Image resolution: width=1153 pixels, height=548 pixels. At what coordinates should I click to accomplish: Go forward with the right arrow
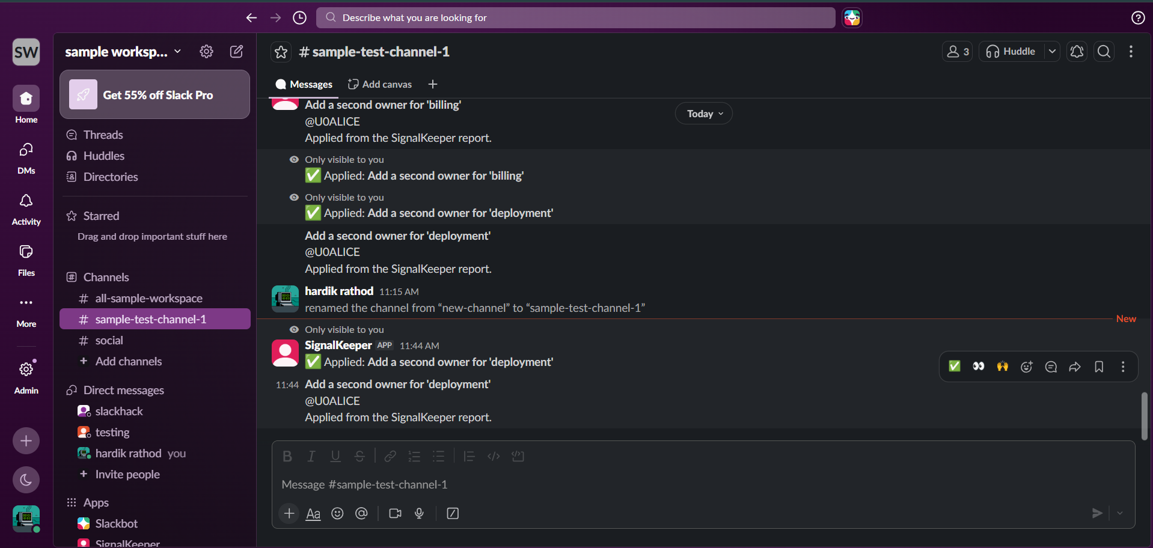(x=275, y=18)
